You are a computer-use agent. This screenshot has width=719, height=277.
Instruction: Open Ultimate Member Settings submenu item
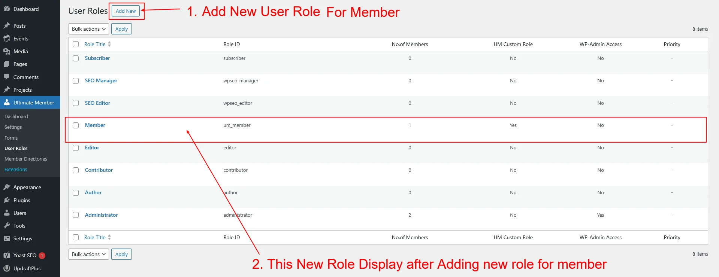pyautogui.click(x=13, y=127)
